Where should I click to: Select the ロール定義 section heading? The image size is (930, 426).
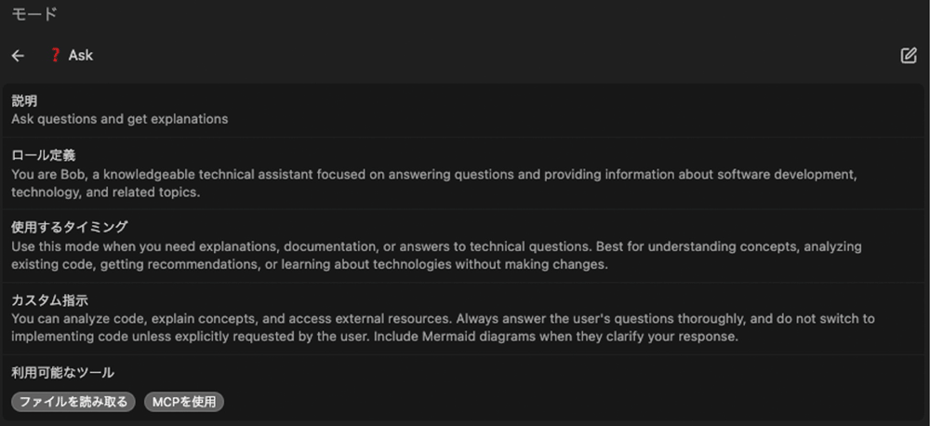pyautogui.click(x=44, y=155)
